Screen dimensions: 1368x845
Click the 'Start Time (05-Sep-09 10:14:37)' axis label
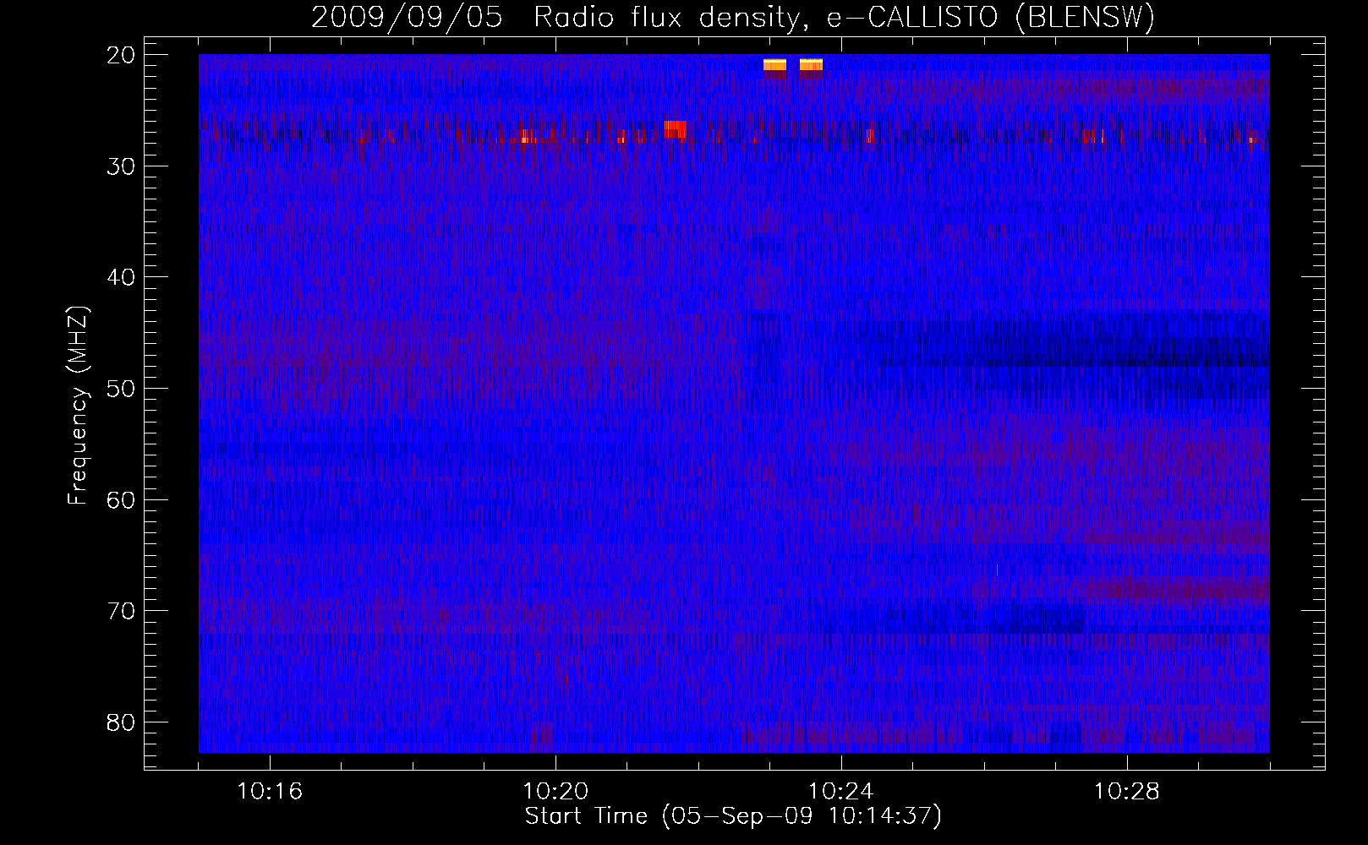733,816
